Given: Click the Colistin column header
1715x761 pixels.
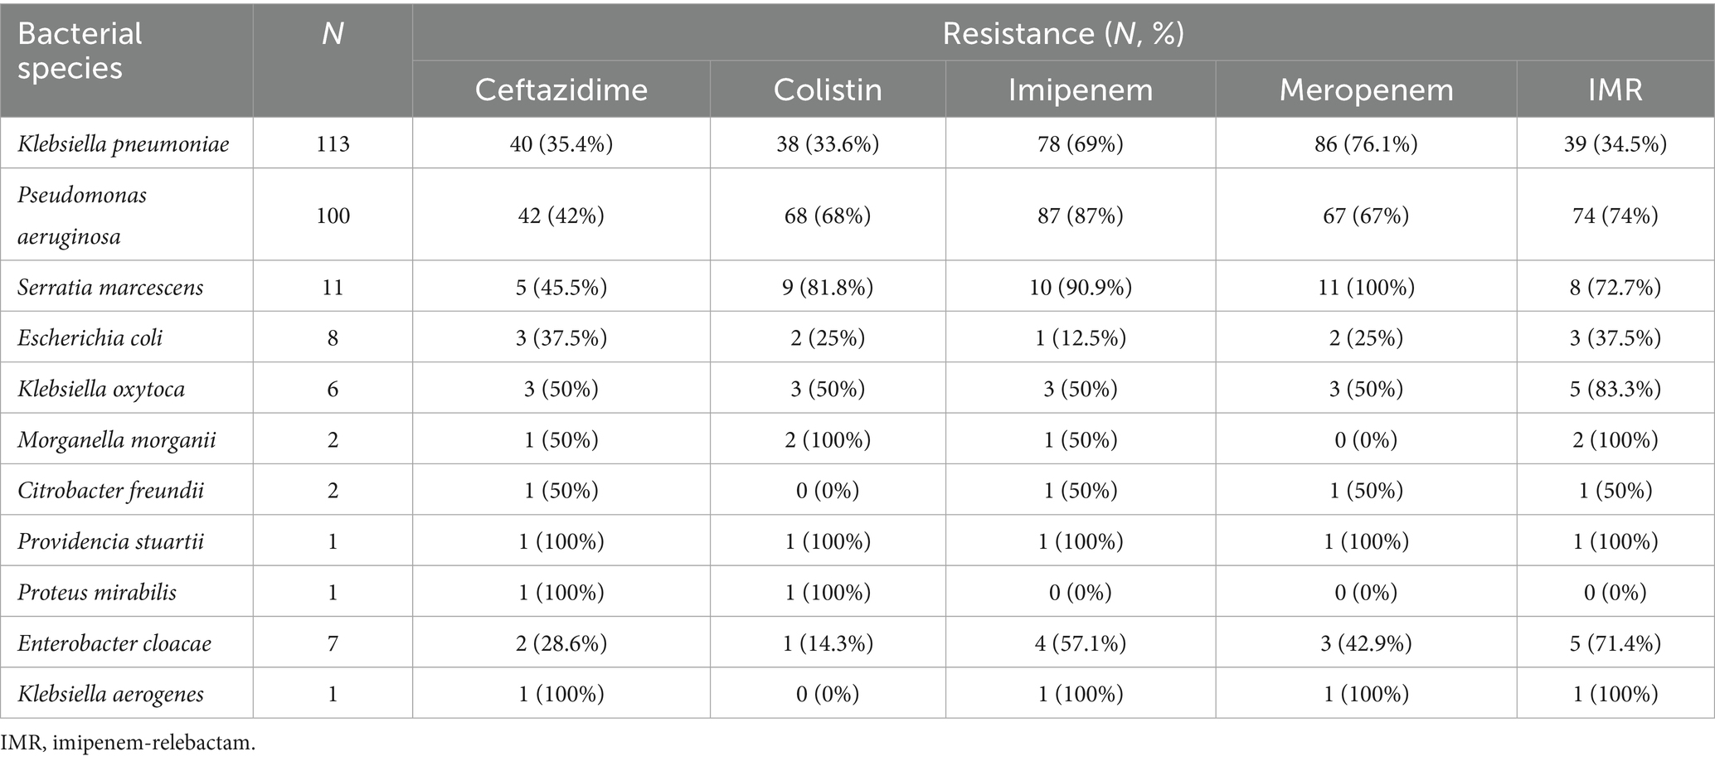Looking at the screenshot, I should (827, 90).
